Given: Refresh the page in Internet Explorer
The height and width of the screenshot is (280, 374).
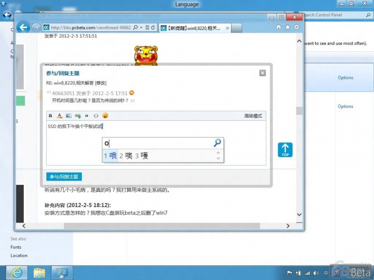Looking at the screenshot, I should [153, 28].
